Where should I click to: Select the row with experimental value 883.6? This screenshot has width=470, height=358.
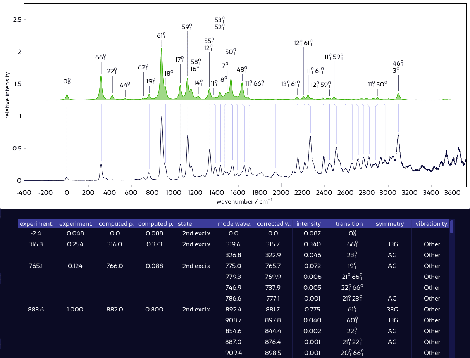[x=36, y=310]
